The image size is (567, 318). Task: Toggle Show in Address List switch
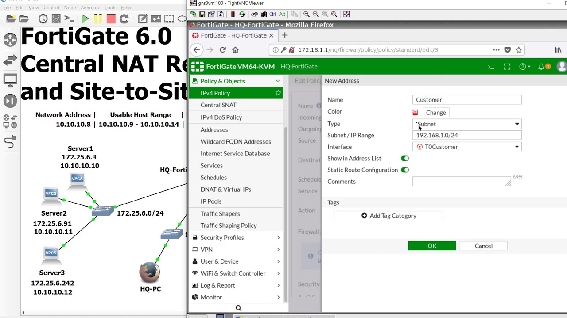pos(405,158)
